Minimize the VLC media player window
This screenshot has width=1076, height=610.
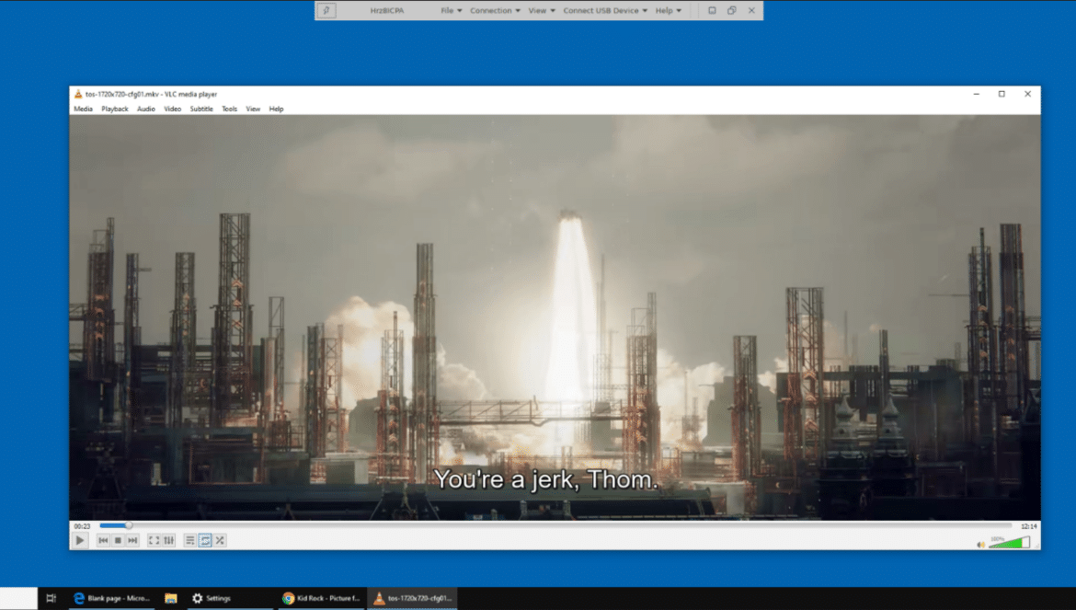pos(976,94)
